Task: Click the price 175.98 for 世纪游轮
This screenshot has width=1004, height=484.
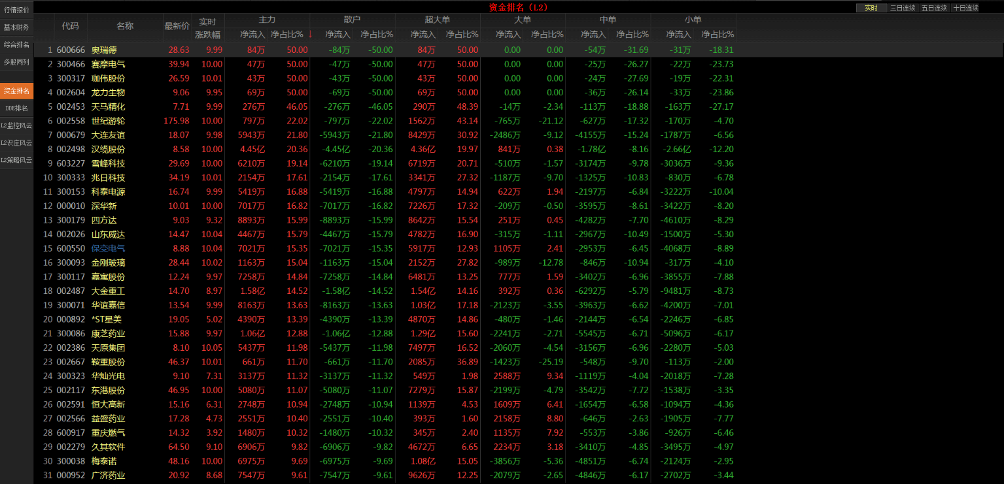Action: [177, 121]
